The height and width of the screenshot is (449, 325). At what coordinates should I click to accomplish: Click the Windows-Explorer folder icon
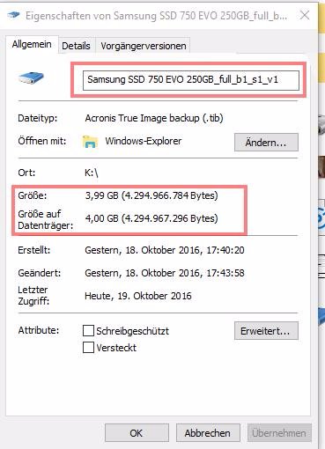pos(90,142)
